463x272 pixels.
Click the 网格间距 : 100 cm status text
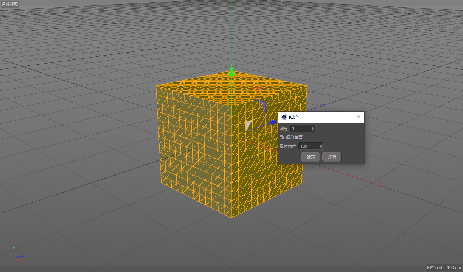pos(444,267)
